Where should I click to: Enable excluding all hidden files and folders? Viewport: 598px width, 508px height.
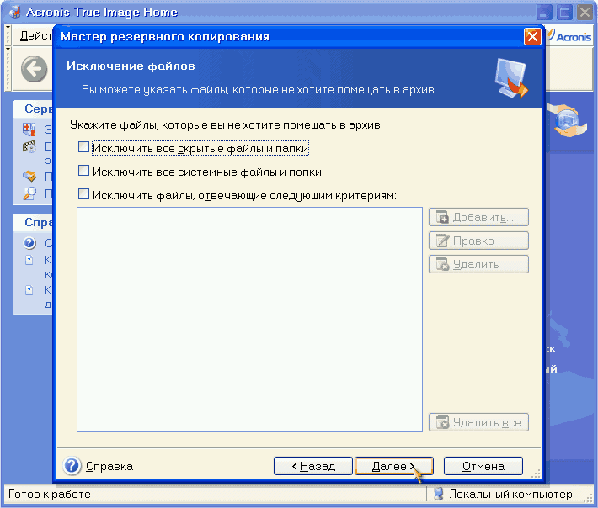[83, 147]
